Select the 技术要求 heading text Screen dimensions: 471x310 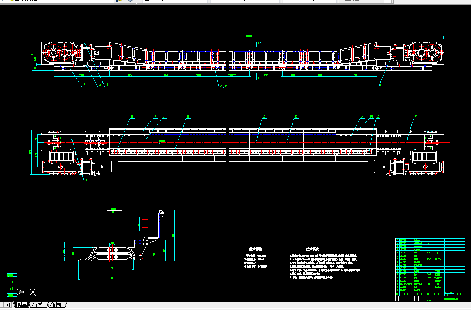pos(313,249)
